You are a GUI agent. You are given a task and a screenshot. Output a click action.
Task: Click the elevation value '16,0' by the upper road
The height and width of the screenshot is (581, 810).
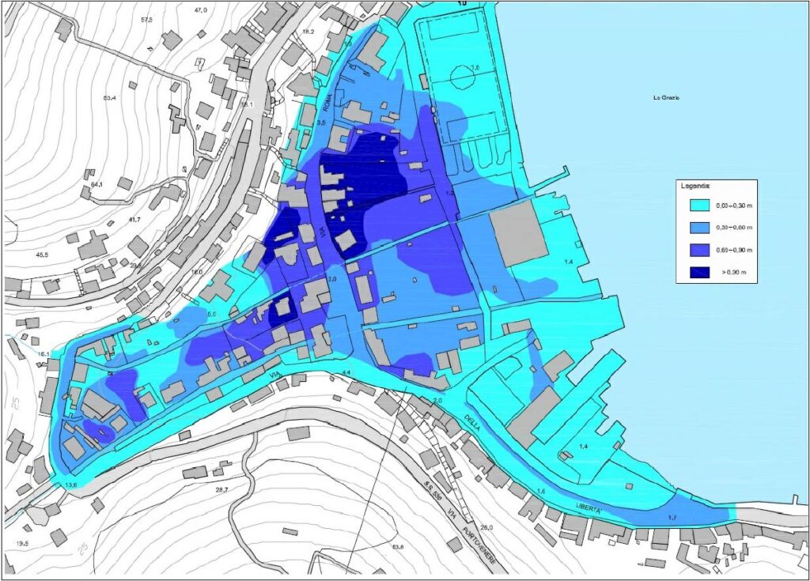(x=196, y=272)
